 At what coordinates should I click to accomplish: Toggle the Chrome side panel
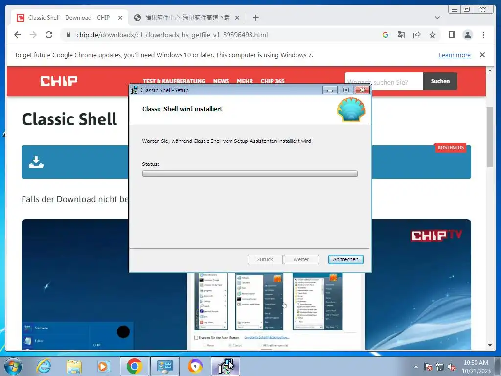pos(452,35)
